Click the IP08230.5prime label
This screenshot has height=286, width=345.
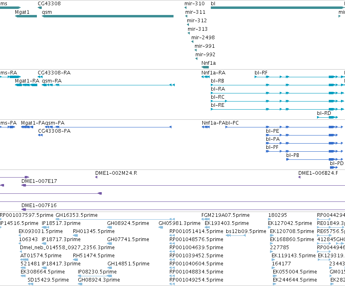(97, 272)
